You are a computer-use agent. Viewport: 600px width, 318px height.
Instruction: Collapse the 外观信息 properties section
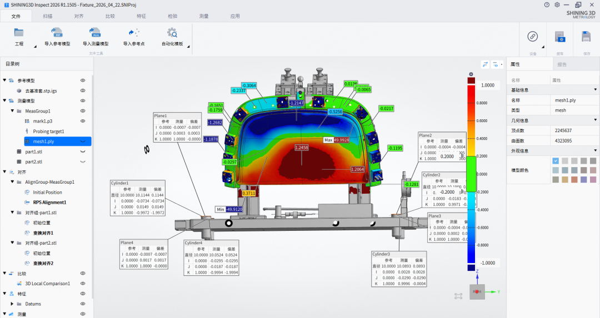(x=595, y=150)
